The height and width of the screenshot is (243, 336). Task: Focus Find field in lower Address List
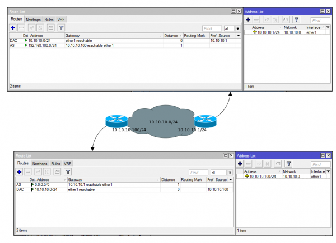pyautogui.click(x=320, y=164)
